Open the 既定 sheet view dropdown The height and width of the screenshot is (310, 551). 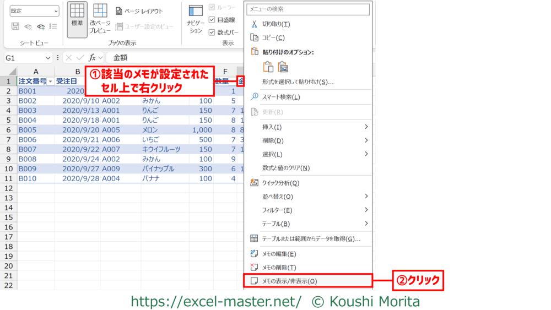34,11
